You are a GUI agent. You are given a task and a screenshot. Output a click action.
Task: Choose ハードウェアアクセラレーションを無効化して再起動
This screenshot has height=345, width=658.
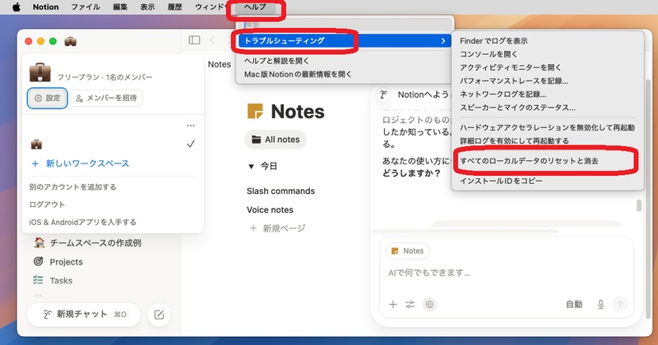point(548,127)
